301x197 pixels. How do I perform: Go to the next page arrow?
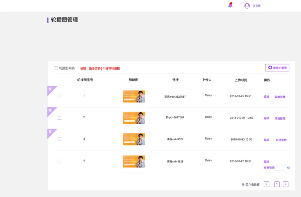[285, 184]
